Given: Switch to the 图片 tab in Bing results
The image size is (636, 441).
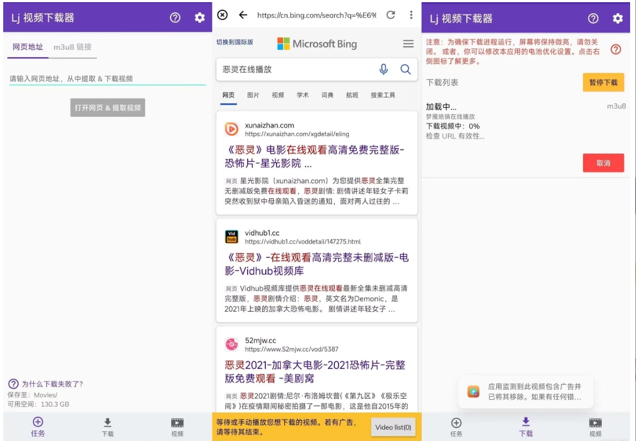Looking at the screenshot, I should (x=254, y=95).
